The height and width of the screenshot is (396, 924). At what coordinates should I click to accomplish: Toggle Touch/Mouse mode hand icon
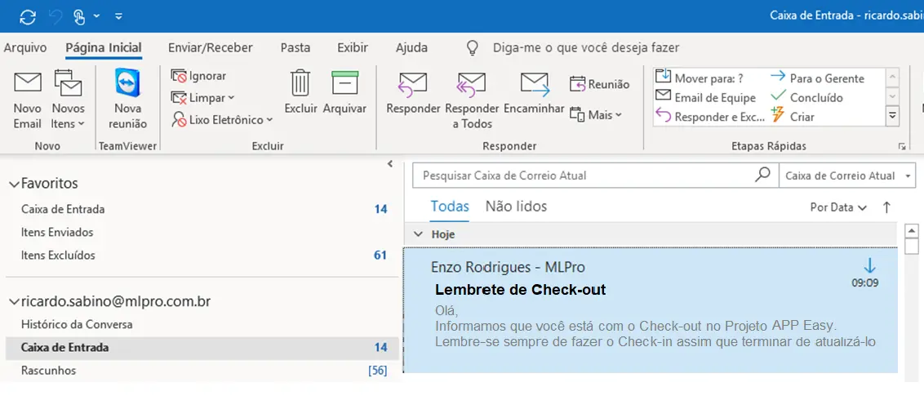(79, 16)
